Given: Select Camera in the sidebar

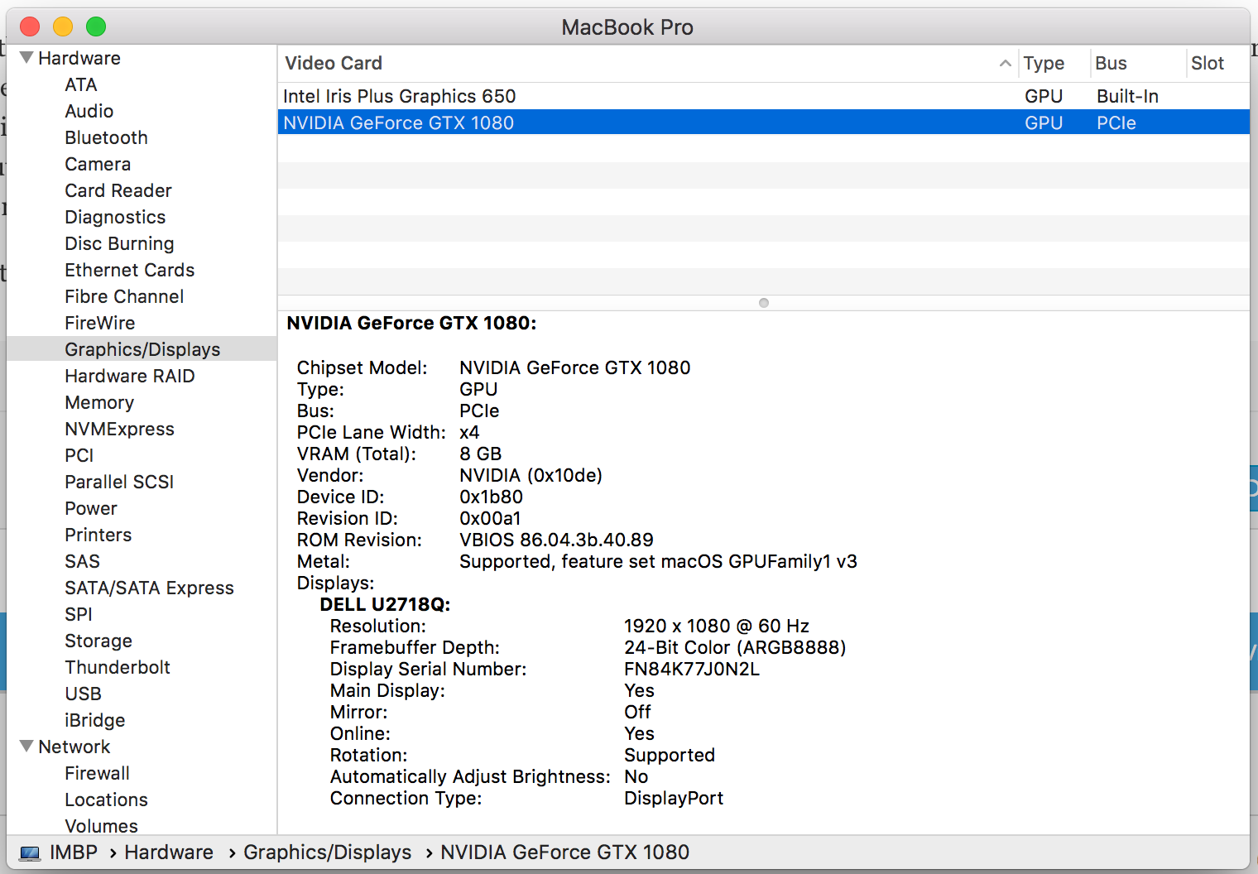Looking at the screenshot, I should [98, 164].
